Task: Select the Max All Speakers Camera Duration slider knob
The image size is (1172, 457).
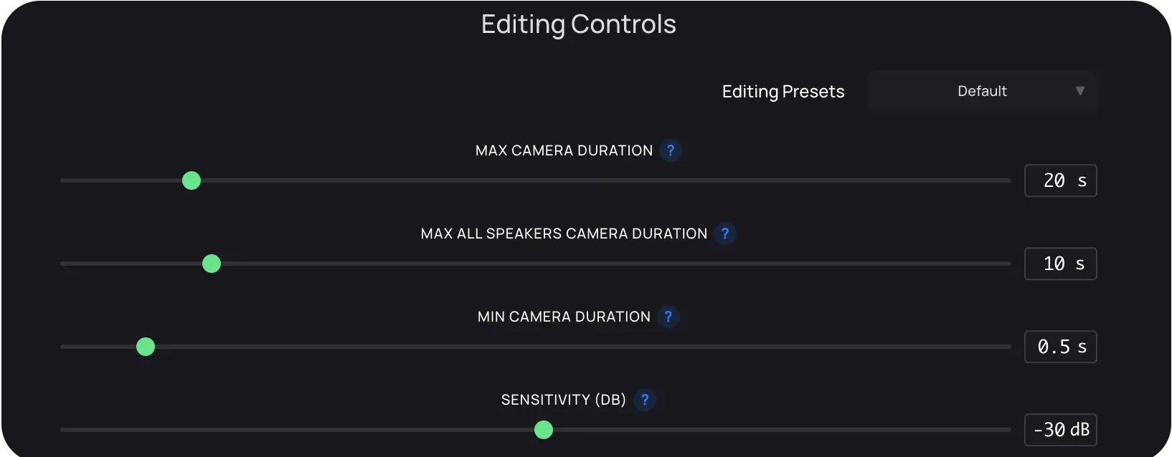Action: [x=212, y=264]
